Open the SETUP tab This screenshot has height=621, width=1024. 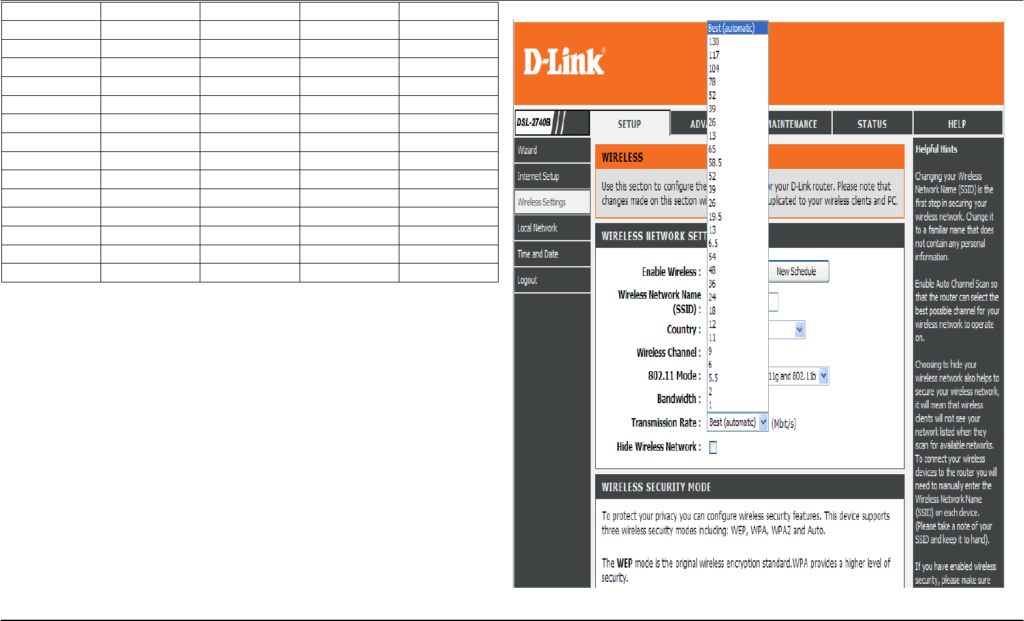[630, 124]
